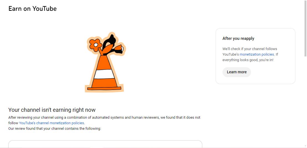Click the white stripe of the traffic cone

(104, 74)
